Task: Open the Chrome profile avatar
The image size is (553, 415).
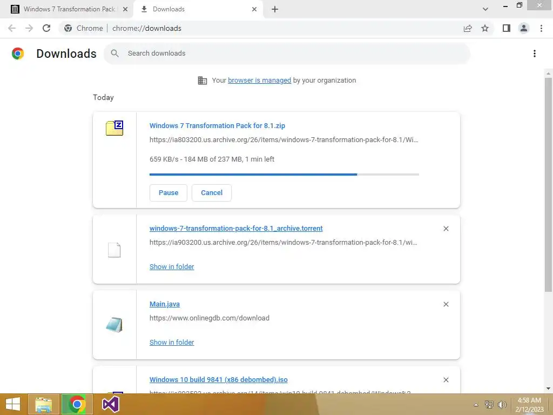Action: point(524,28)
